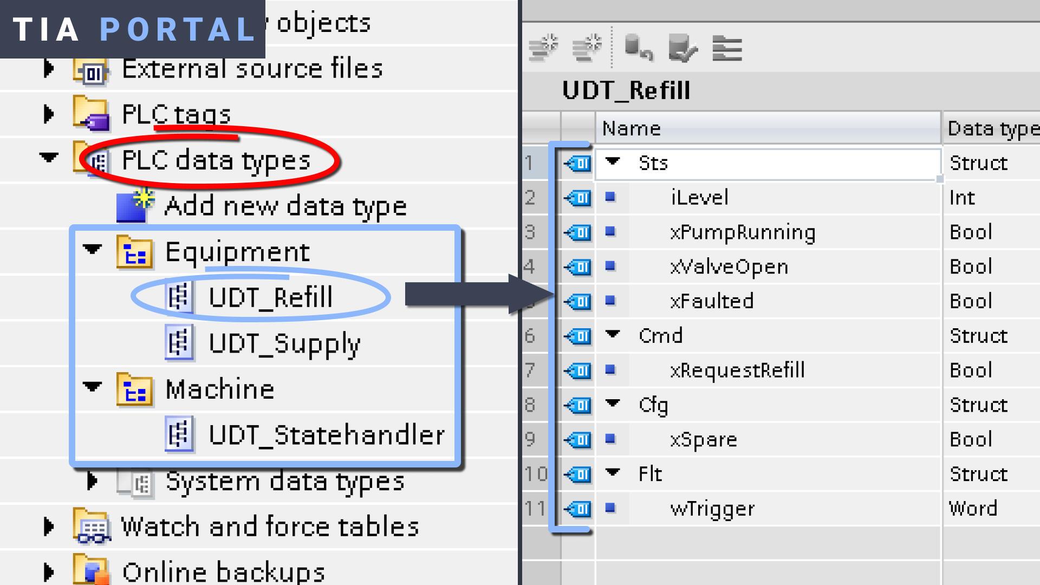Click the check-marked database toolbar icon
The width and height of the screenshot is (1040, 585).
coord(682,48)
